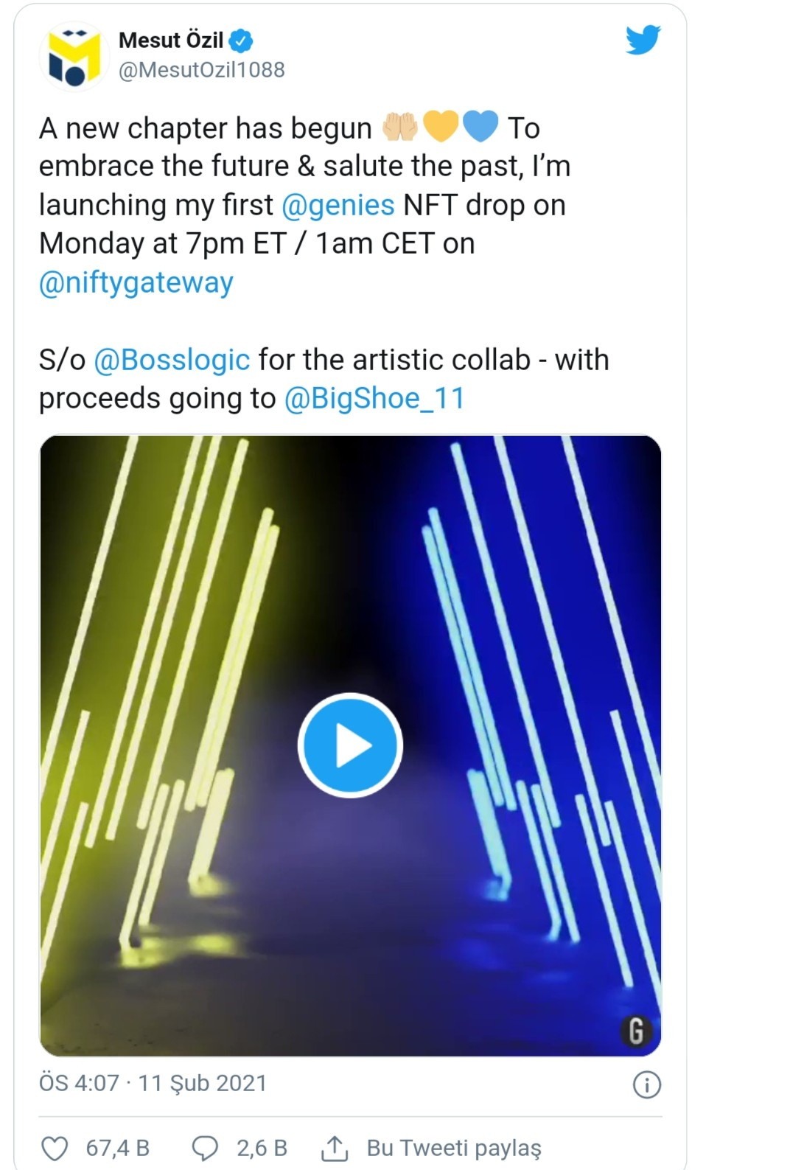
Task: Click the share upload arrow icon
Action: pos(335,1148)
